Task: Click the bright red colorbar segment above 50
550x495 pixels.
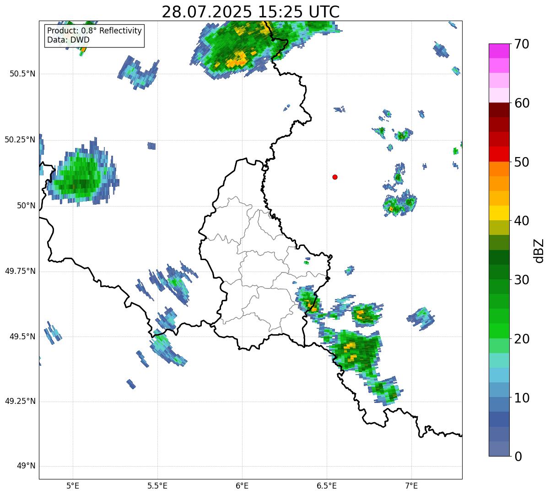Action: click(x=499, y=154)
